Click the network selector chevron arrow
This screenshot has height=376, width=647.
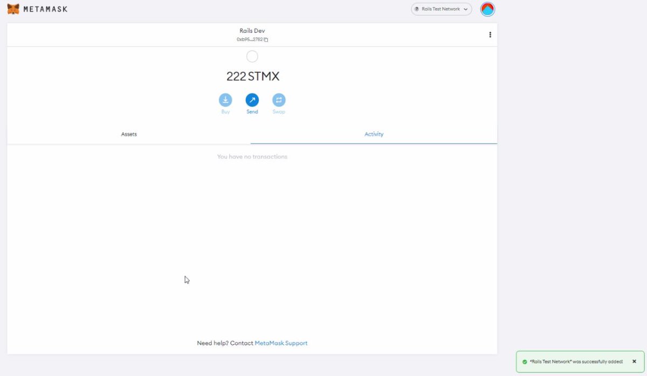[465, 9]
